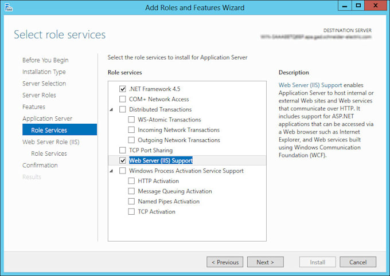Select COM+ Network Access label
This screenshot has width=390, height=276.
(x=159, y=99)
